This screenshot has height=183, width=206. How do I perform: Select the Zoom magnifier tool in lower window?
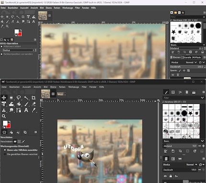(x=4, y=116)
